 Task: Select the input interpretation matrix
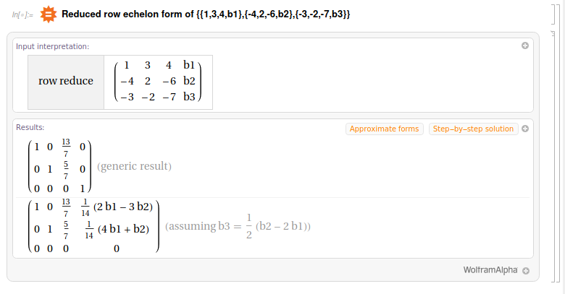[158, 81]
